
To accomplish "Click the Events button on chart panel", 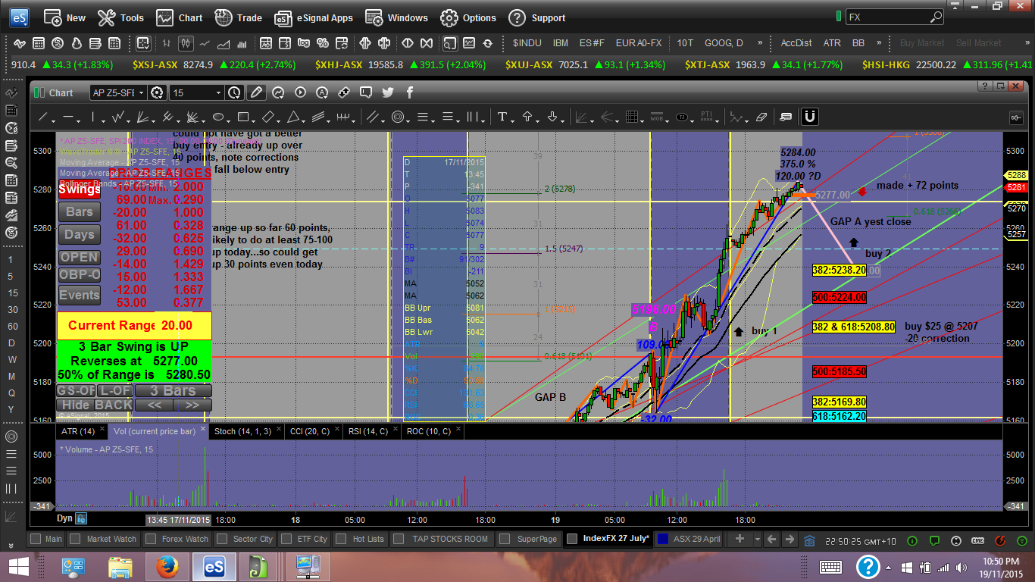I will [x=79, y=296].
